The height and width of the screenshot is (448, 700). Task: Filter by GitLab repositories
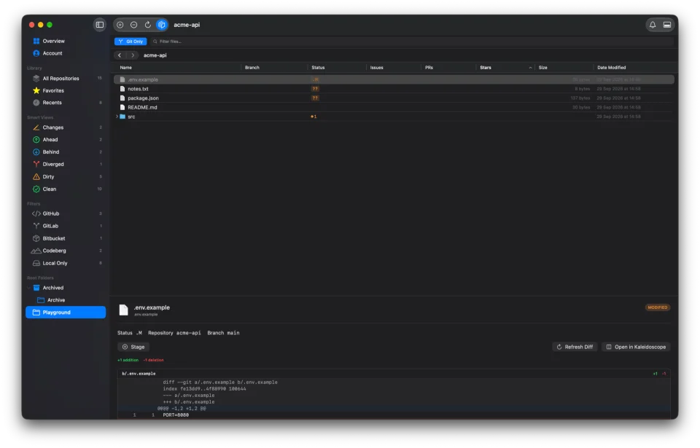tap(65, 227)
